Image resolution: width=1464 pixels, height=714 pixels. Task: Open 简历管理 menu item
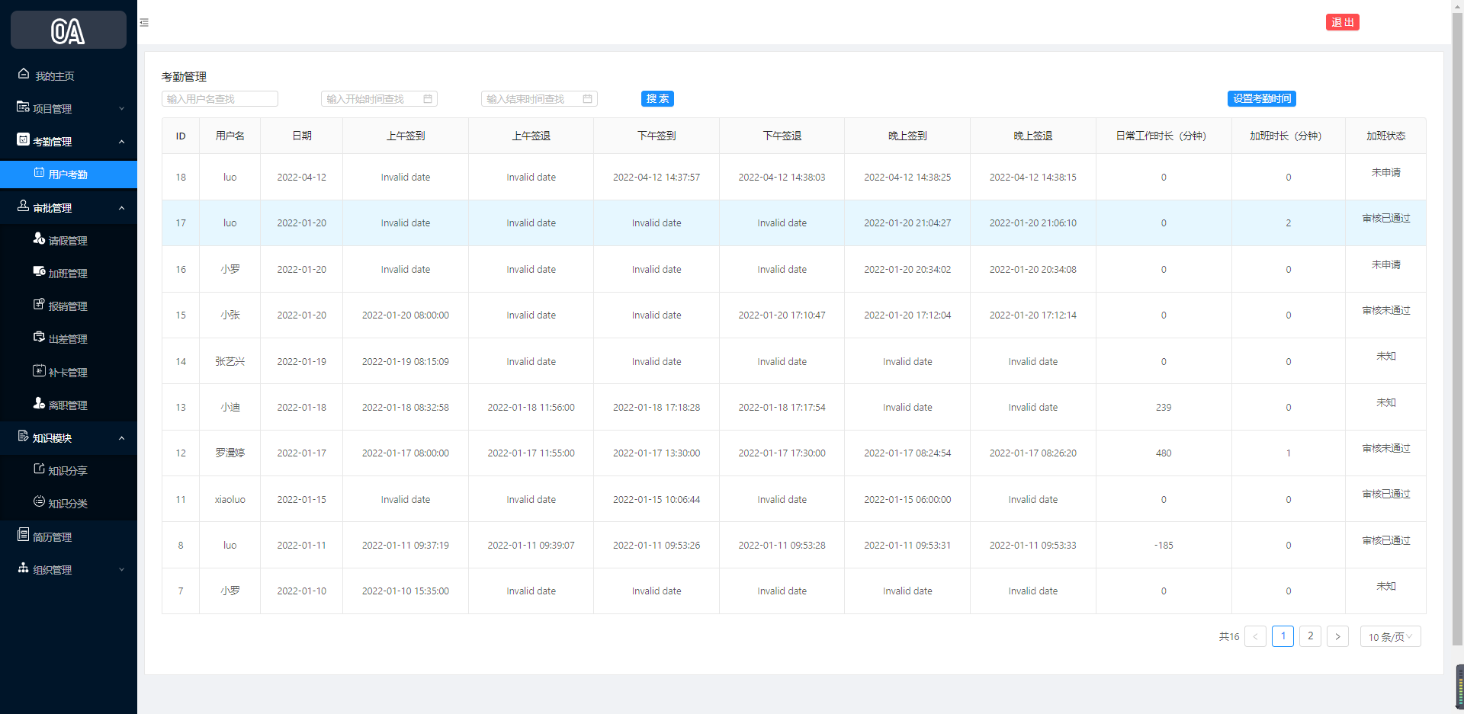click(x=69, y=537)
